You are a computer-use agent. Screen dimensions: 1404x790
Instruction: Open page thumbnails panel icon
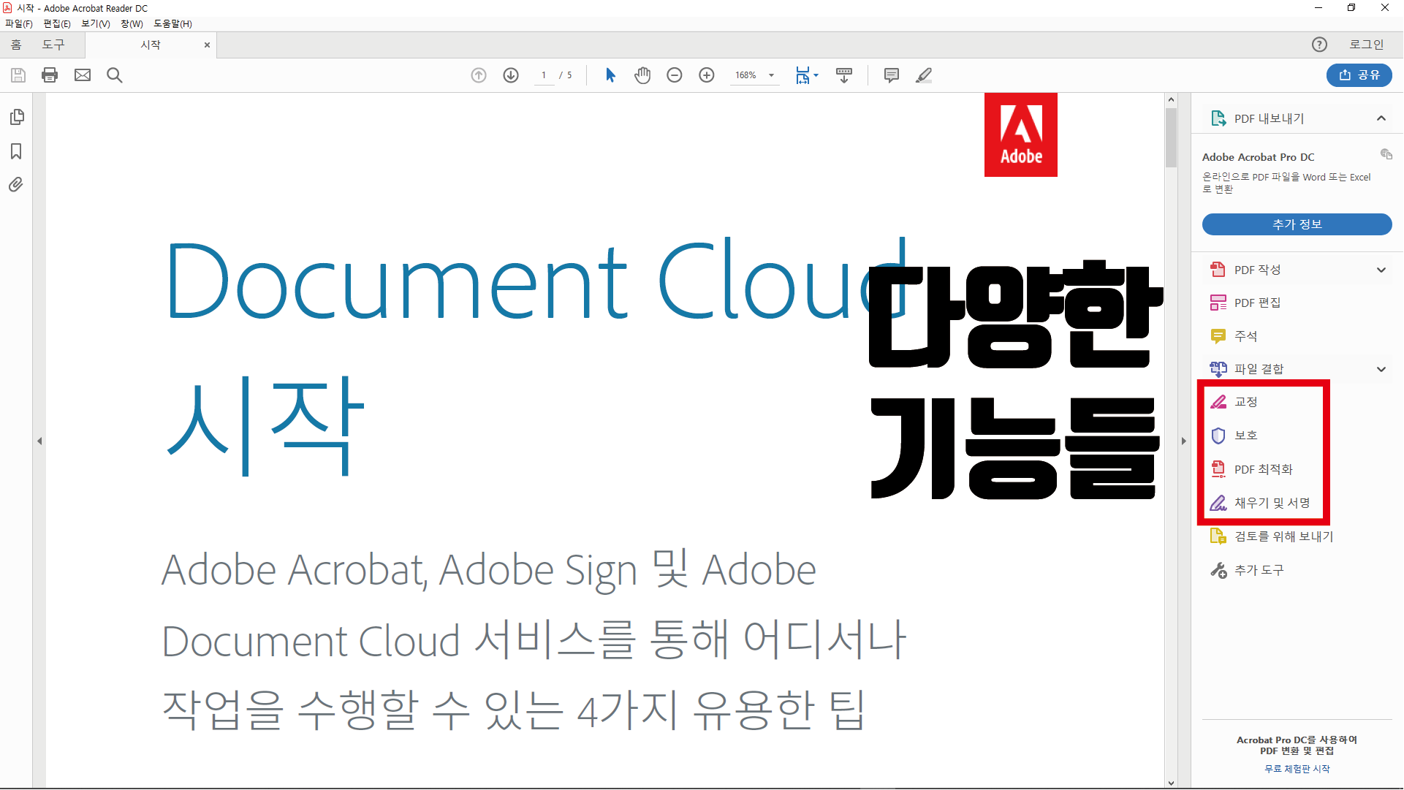pyautogui.click(x=16, y=117)
